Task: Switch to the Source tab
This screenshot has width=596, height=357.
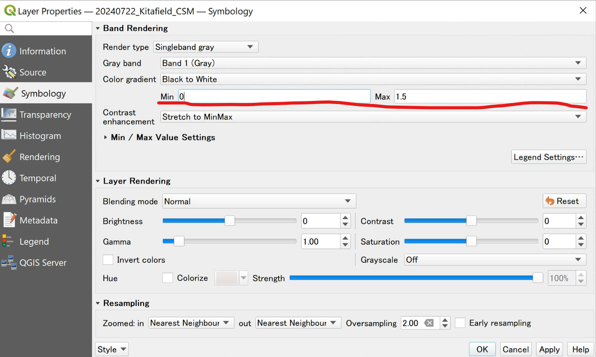Action: coord(46,72)
